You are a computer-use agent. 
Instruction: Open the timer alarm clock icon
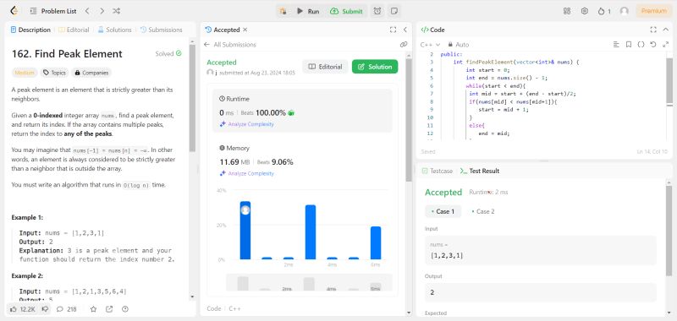pos(377,11)
